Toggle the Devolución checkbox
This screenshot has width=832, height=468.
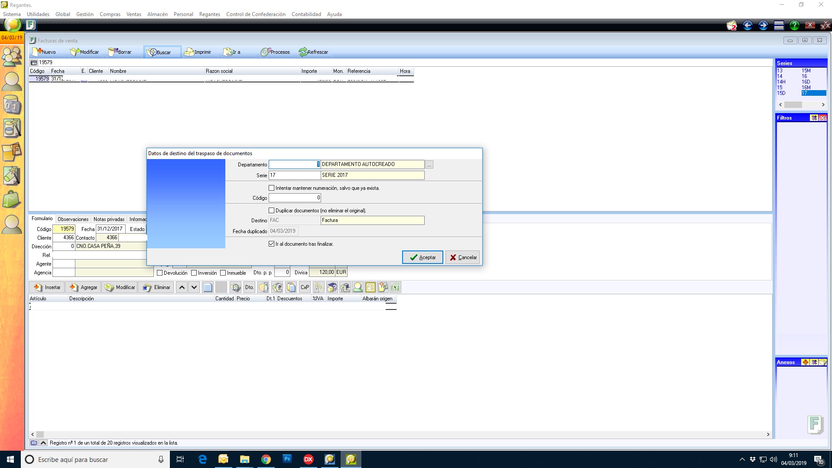click(x=159, y=273)
